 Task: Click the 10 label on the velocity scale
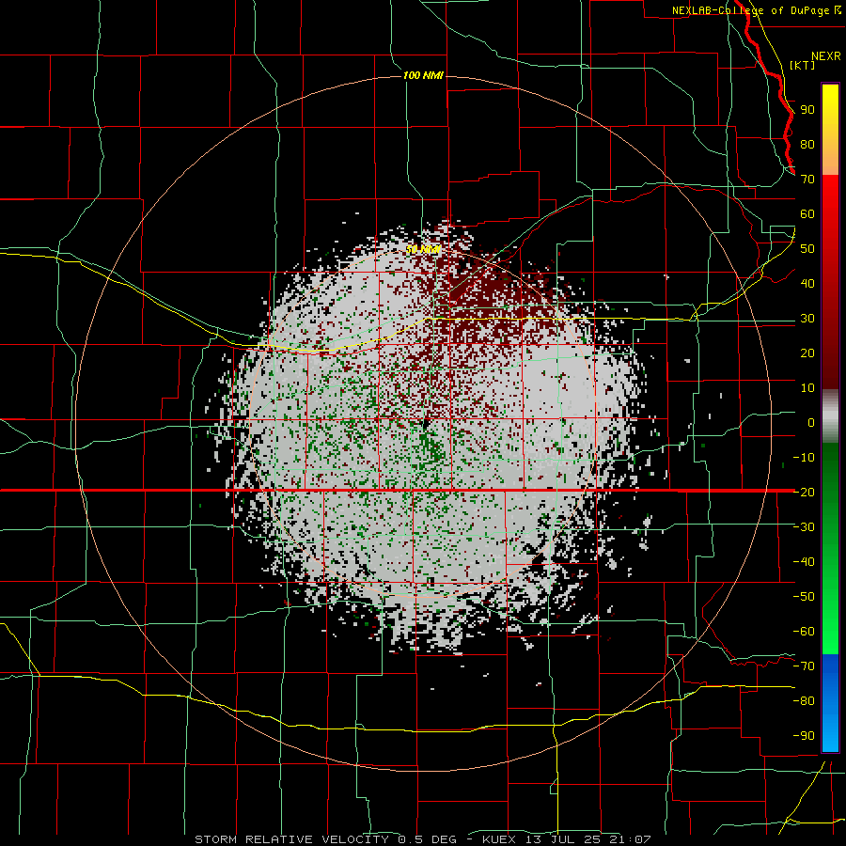click(807, 388)
